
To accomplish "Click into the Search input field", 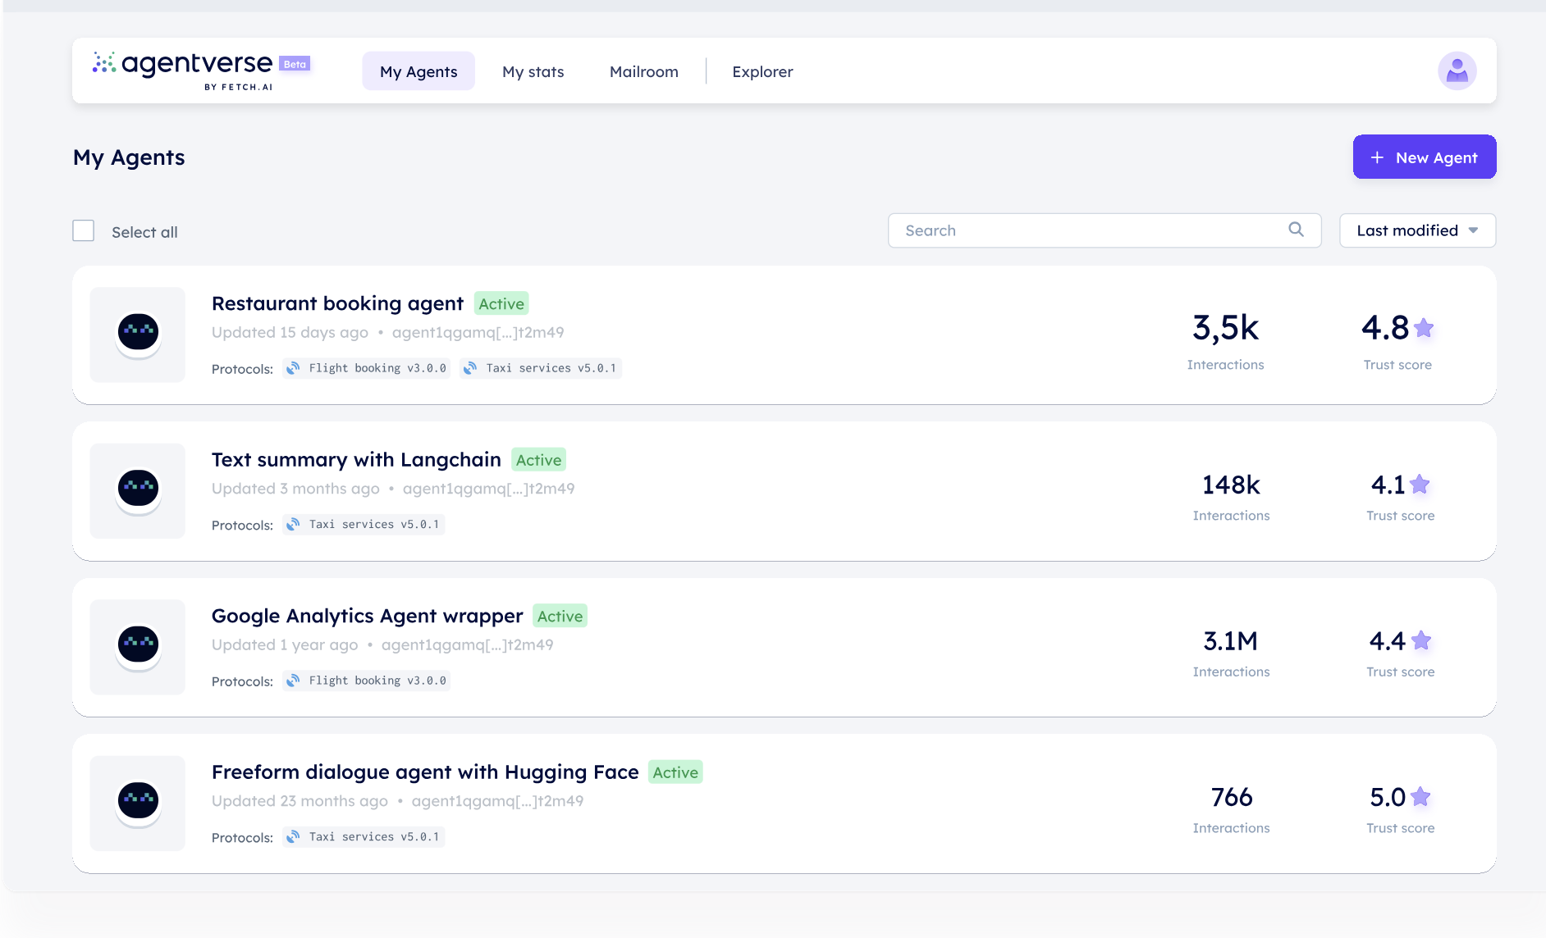I will click(x=1105, y=230).
